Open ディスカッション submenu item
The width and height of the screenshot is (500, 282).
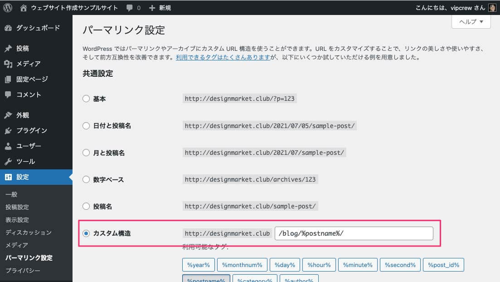pyautogui.click(x=29, y=233)
